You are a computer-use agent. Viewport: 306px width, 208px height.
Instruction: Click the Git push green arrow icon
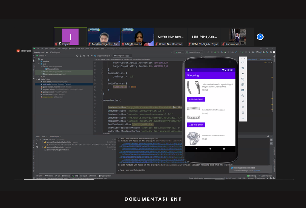[x=243, y=52]
